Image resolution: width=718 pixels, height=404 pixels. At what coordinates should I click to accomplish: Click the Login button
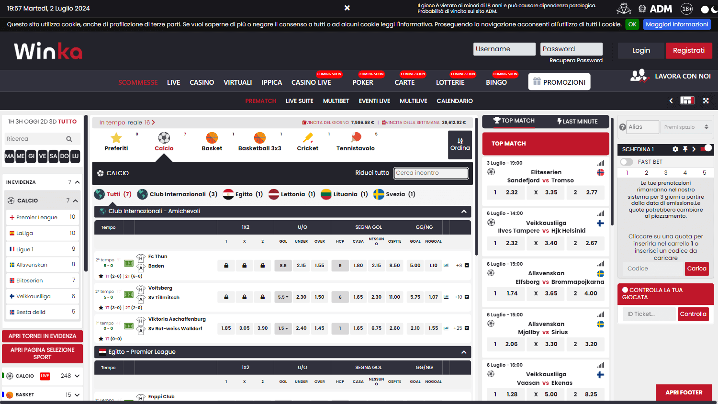pos(641,50)
